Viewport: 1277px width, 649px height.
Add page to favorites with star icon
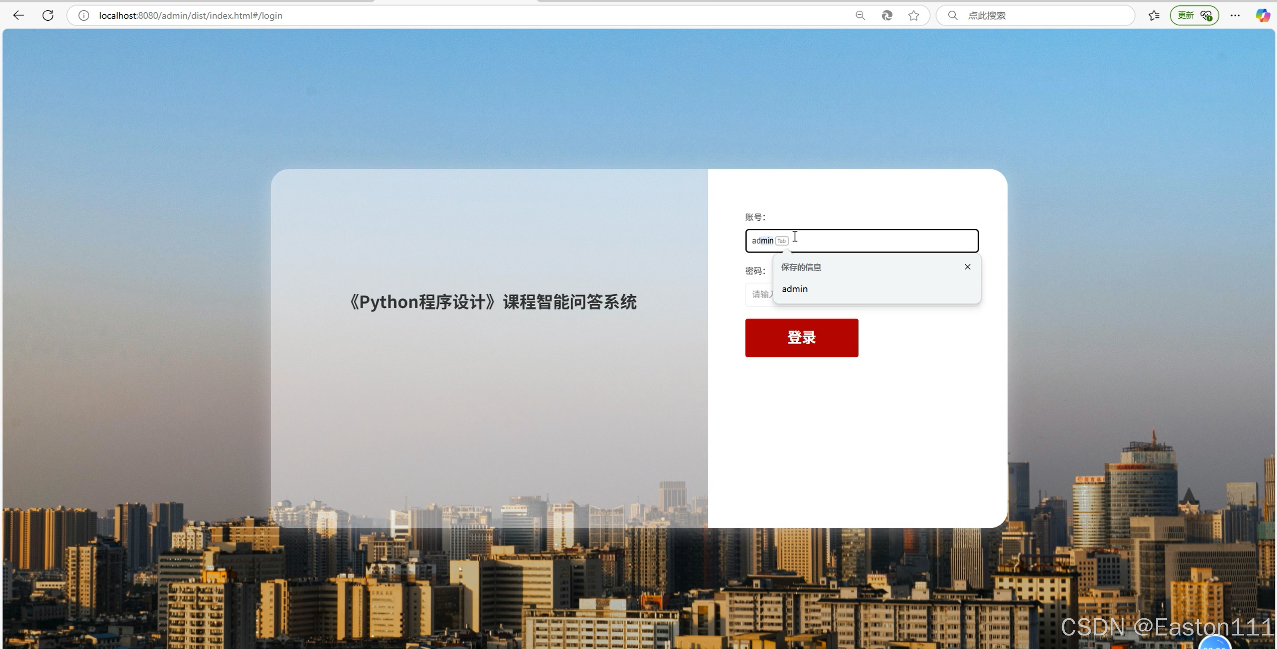pos(914,16)
